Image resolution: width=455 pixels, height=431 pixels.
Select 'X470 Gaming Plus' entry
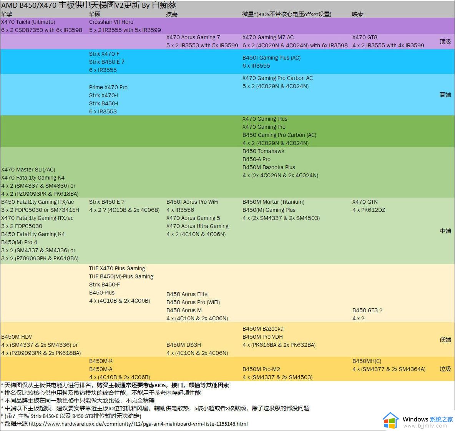pos(265,119)
